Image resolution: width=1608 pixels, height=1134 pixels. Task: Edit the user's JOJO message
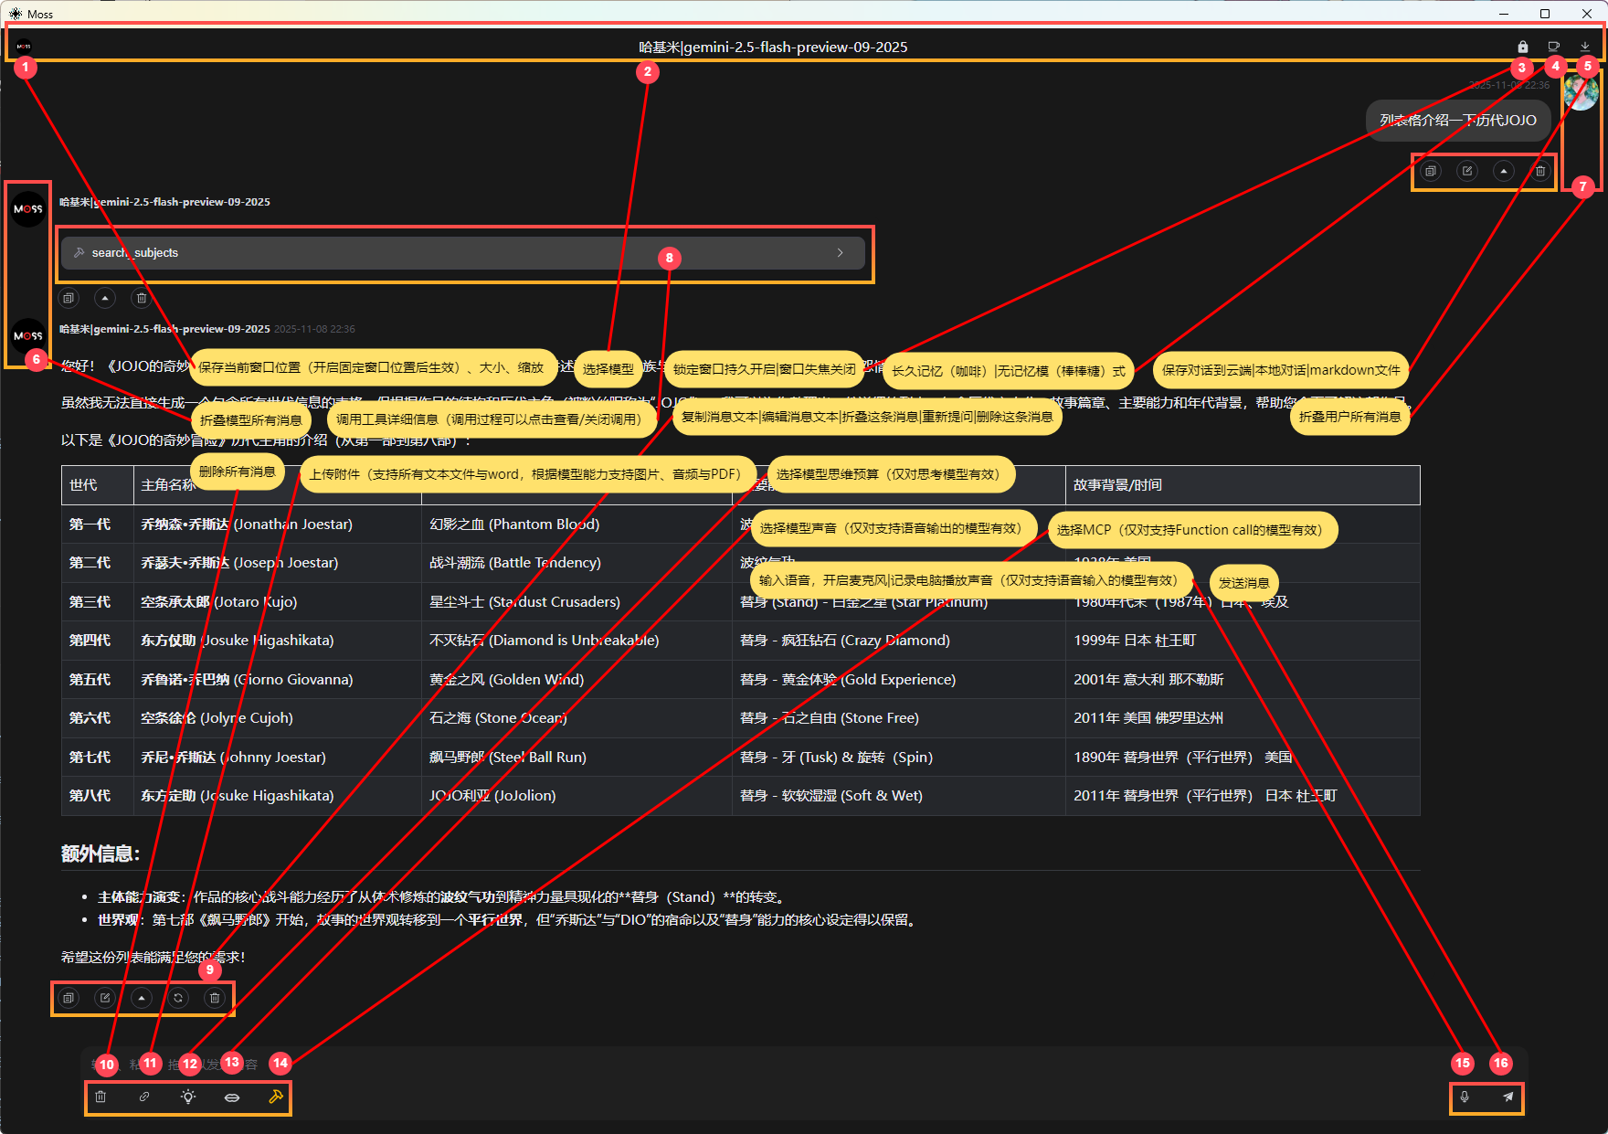[x=1467, y=171]
